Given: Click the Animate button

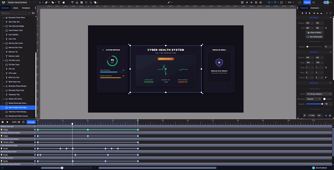Looking at the screenshot, I should click(x=31, y=122).
